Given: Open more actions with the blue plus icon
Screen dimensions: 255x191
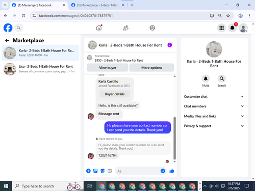Looking at the screenshot, I should click(x=88, y=171).
